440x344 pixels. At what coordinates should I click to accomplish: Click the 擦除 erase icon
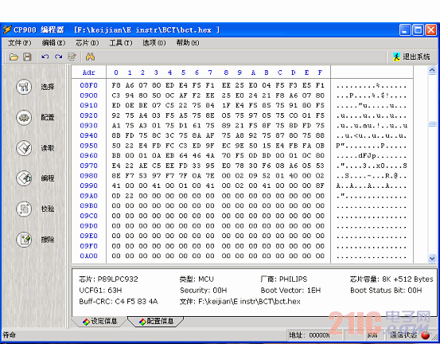[x=24, y=240]
